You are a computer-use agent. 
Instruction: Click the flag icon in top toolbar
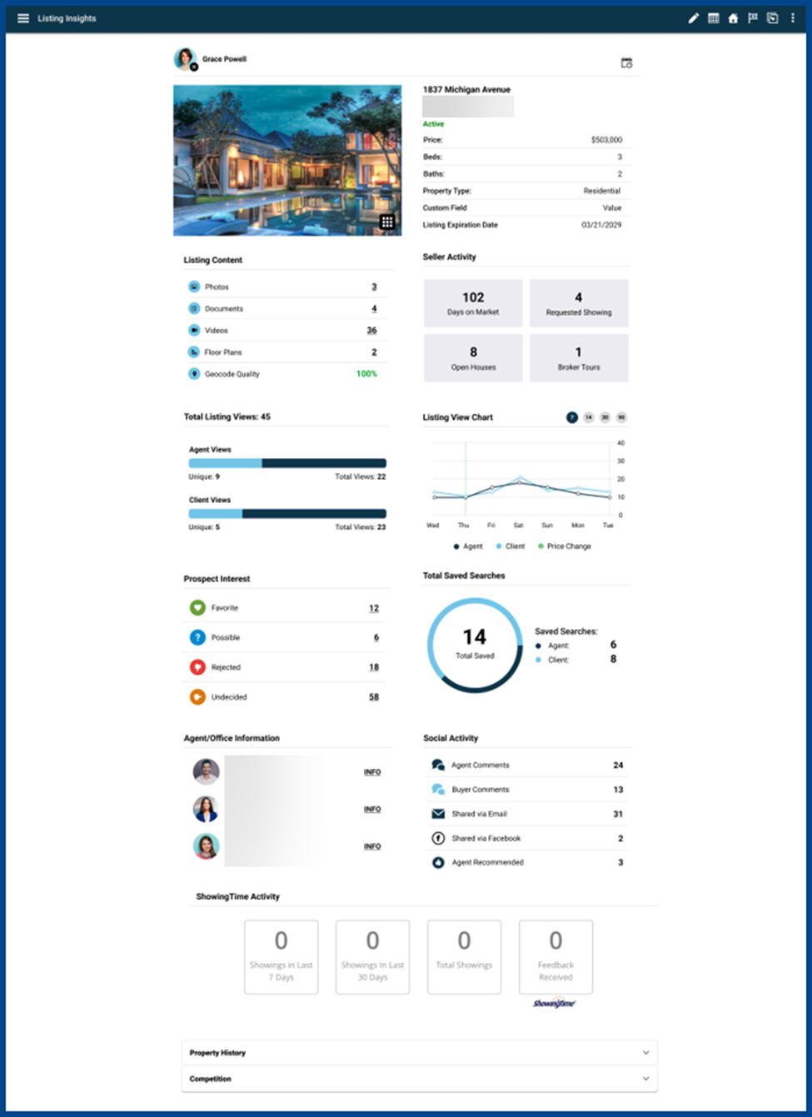[x=753, y=18]
